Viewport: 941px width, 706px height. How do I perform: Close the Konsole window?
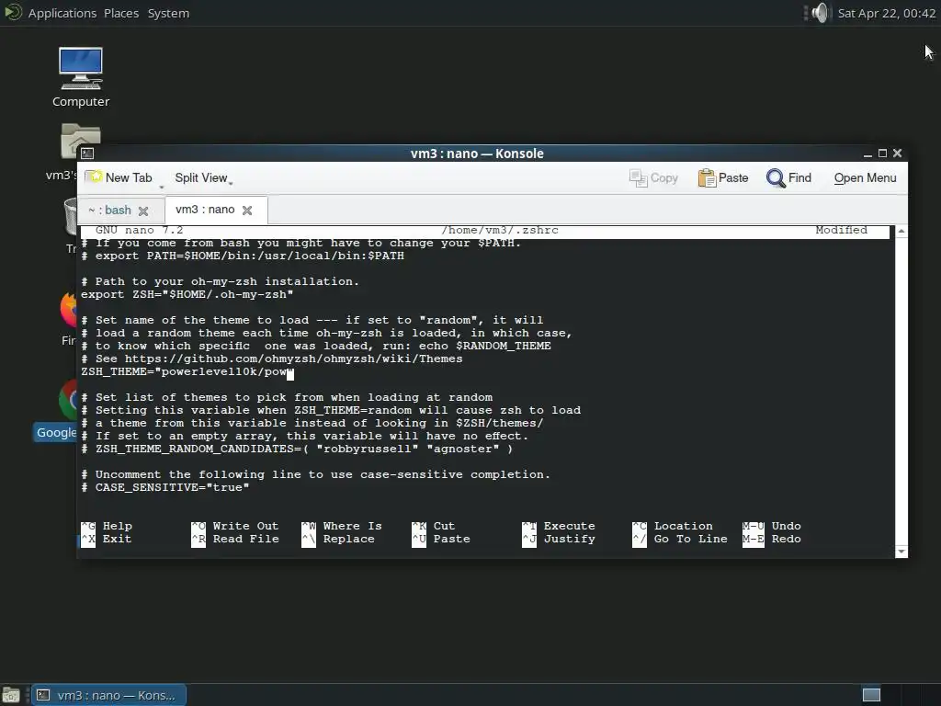[x=897, y=154]
